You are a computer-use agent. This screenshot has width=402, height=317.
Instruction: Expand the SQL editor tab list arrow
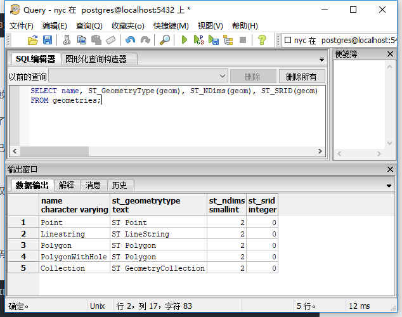coord(321,60)
